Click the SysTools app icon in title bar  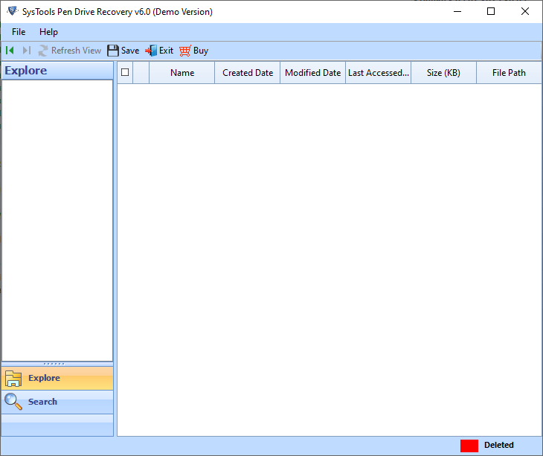click(13, 11)
